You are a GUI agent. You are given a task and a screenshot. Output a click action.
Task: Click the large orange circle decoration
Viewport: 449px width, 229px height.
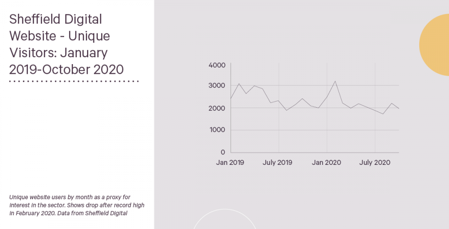(x=435, y=45)
